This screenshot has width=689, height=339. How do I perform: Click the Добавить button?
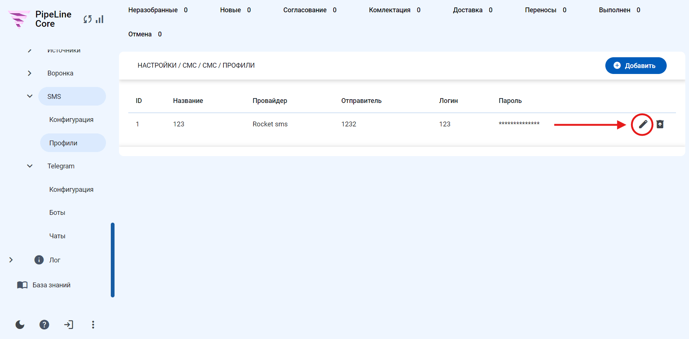tap(636, 65)
